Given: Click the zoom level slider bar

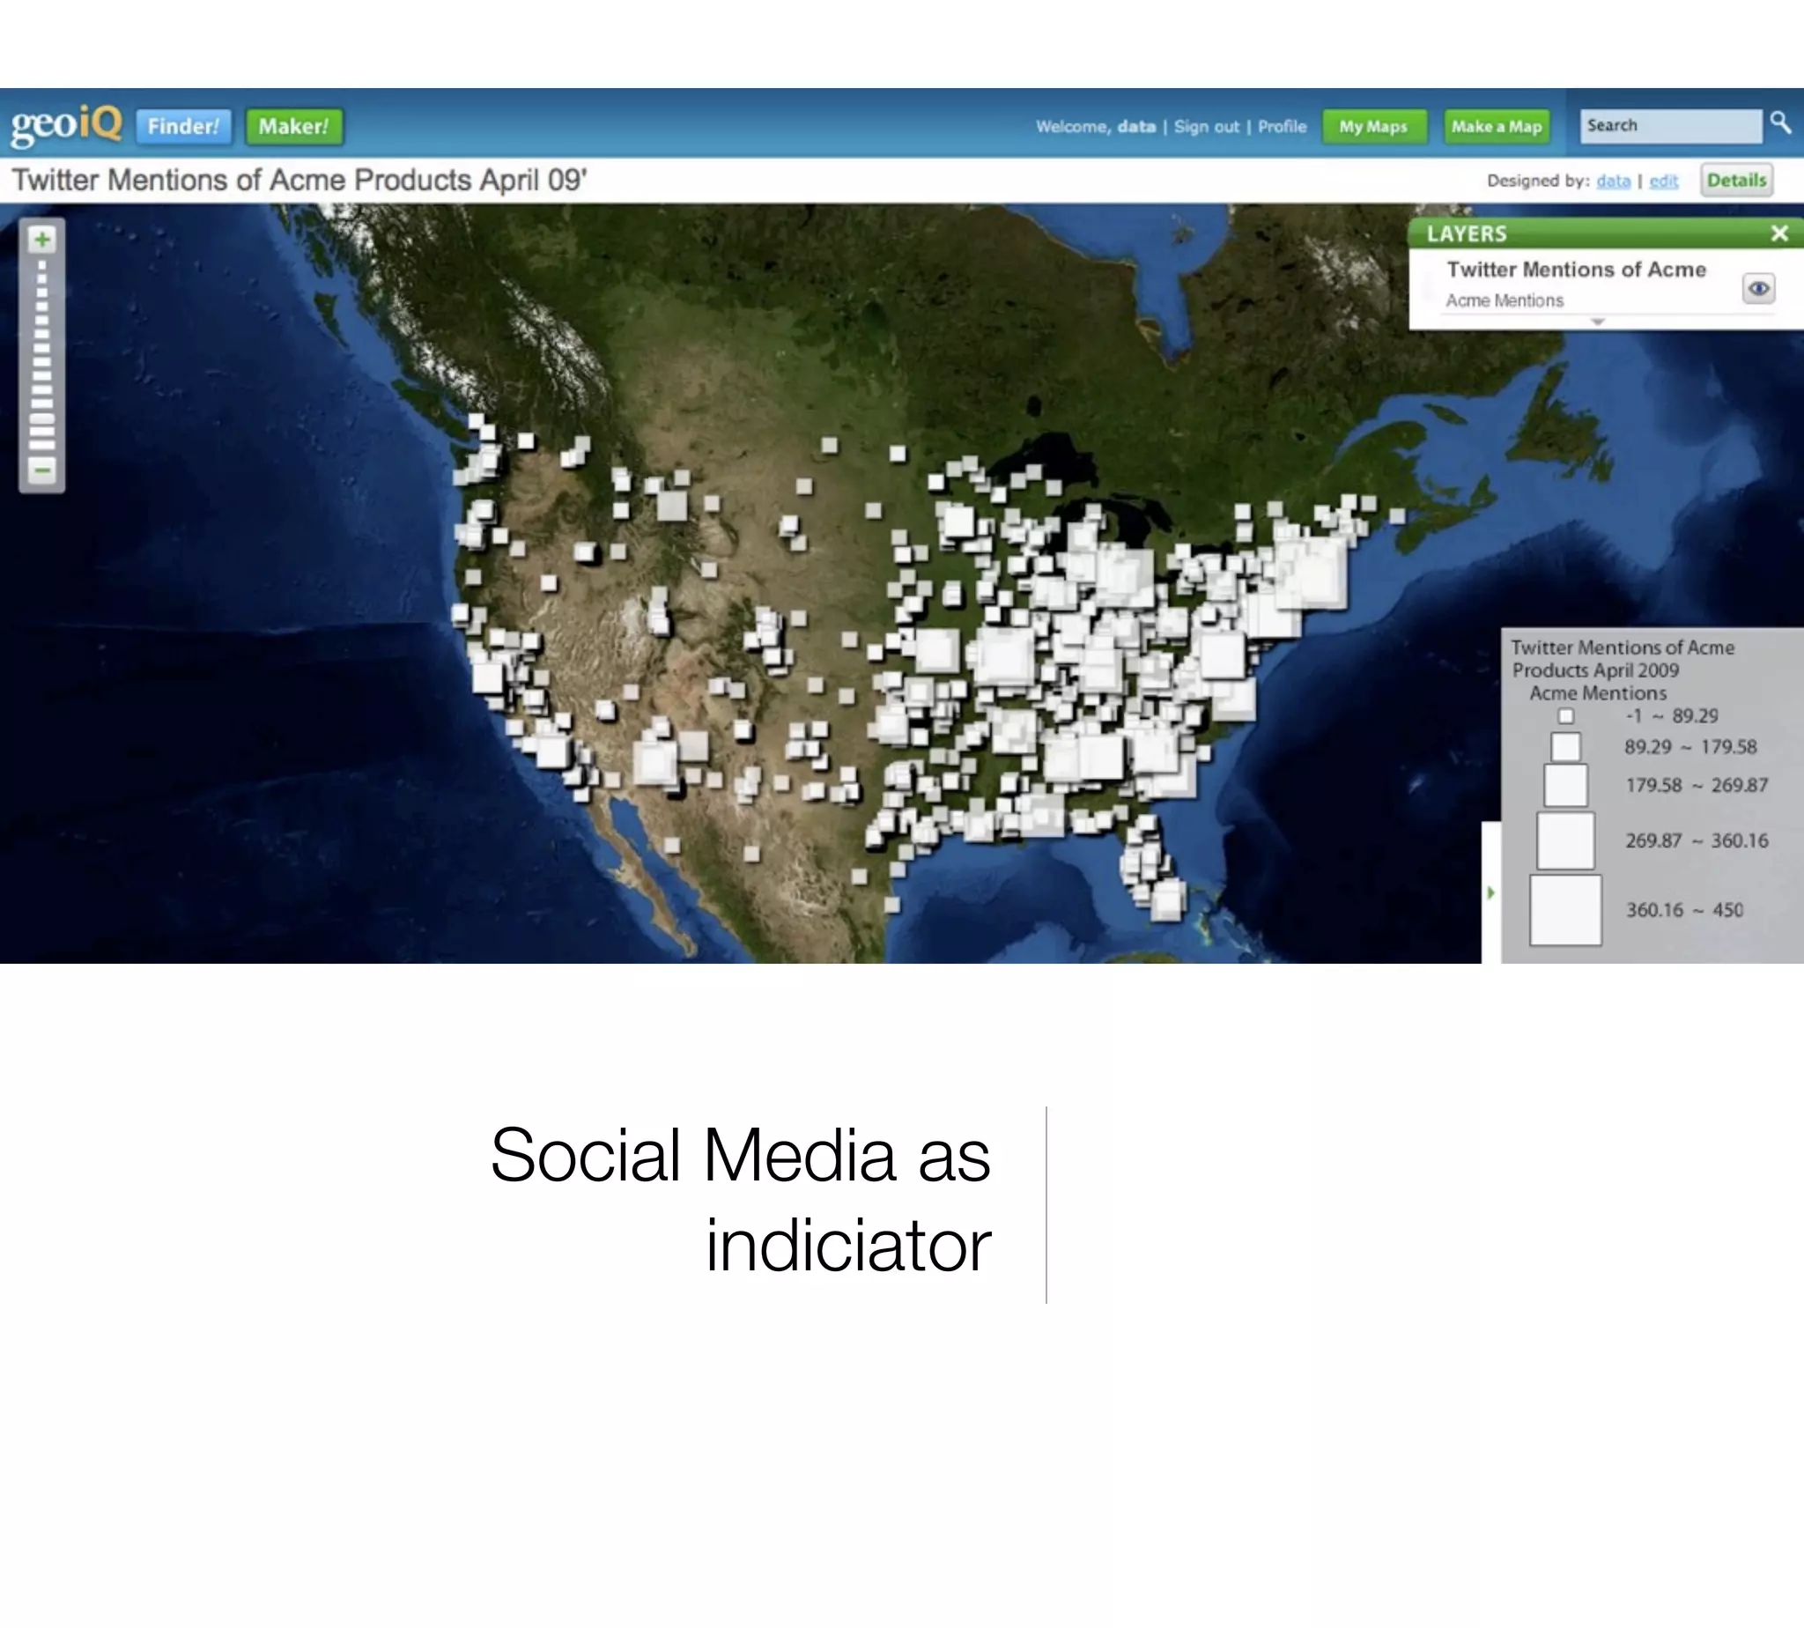Looking at the screenshot, I should (x=42, y=355).
